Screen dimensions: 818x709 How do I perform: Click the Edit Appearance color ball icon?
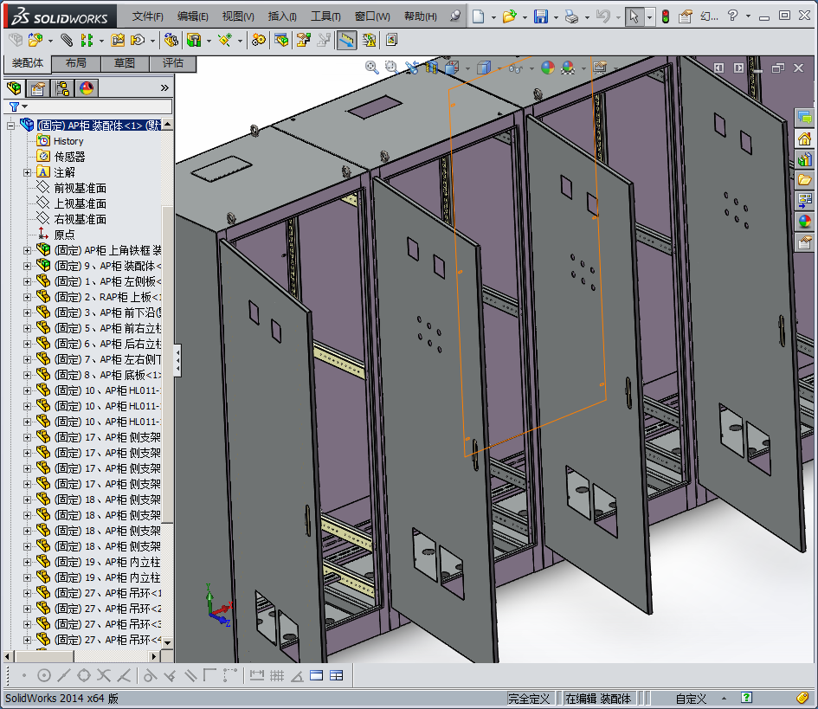coord(547,68)
